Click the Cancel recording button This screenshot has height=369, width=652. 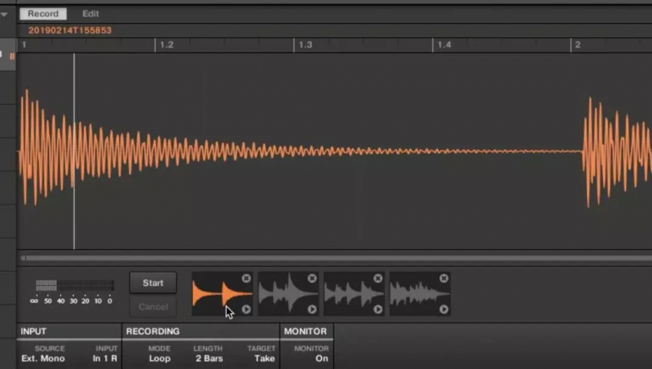pyautogui.click(x=153, y=306)
